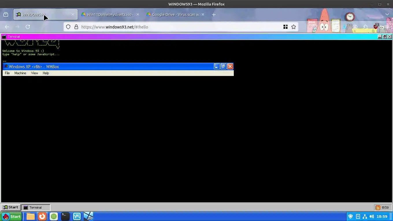393x221 pixels.
Task: Click the removable drive eject tray icon
Action: click(x=358, y=216)
